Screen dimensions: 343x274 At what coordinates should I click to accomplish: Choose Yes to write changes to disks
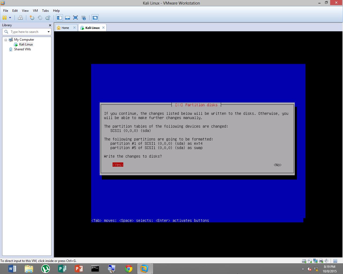click(x=118, y=165)
